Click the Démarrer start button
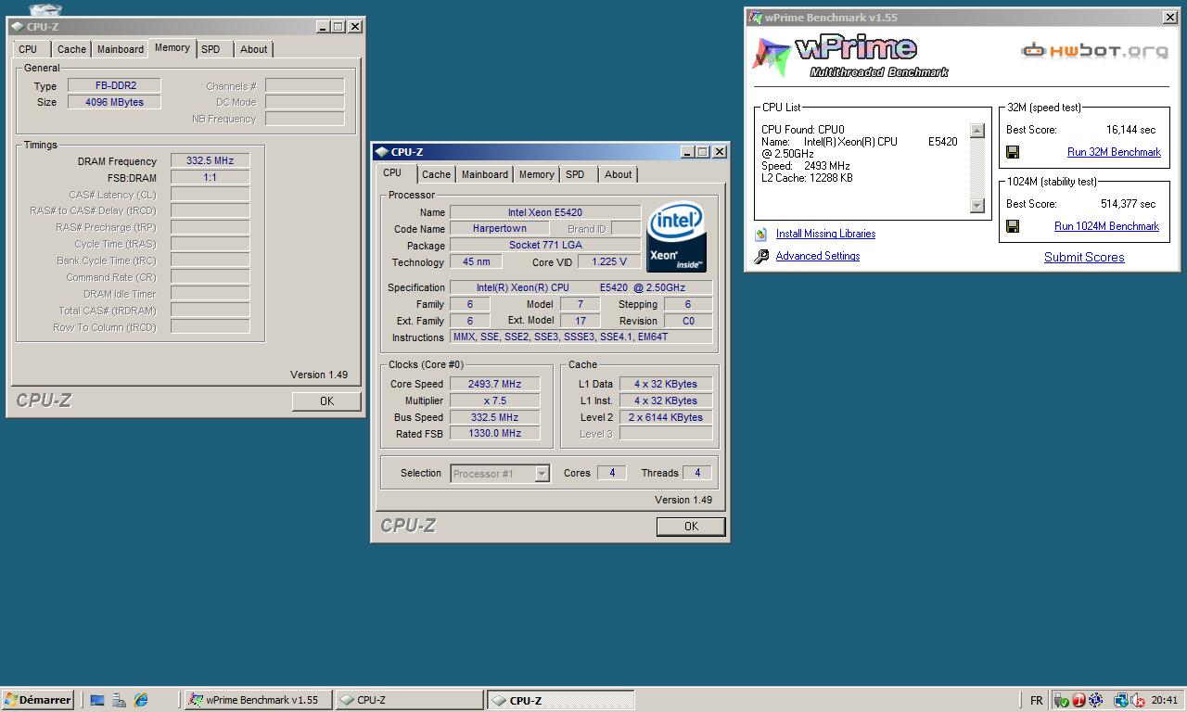 [38, 700]
